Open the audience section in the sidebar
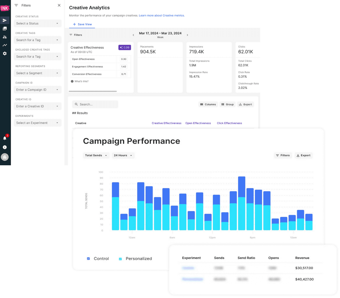Image resolution: width=340 pixels, height=298 pixels. (5, 37)
